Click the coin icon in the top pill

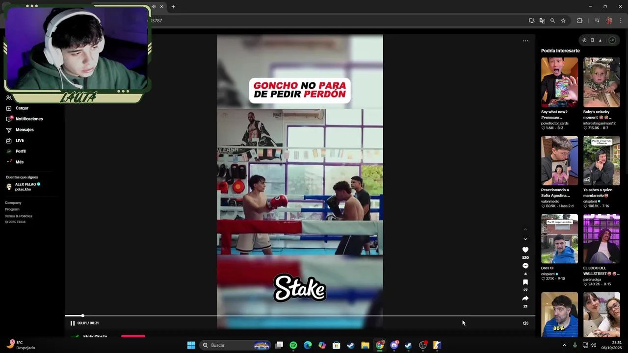(584, 40)
